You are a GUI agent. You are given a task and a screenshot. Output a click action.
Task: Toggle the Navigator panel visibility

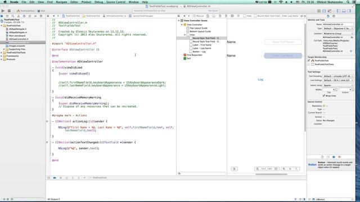pos(339,11)
